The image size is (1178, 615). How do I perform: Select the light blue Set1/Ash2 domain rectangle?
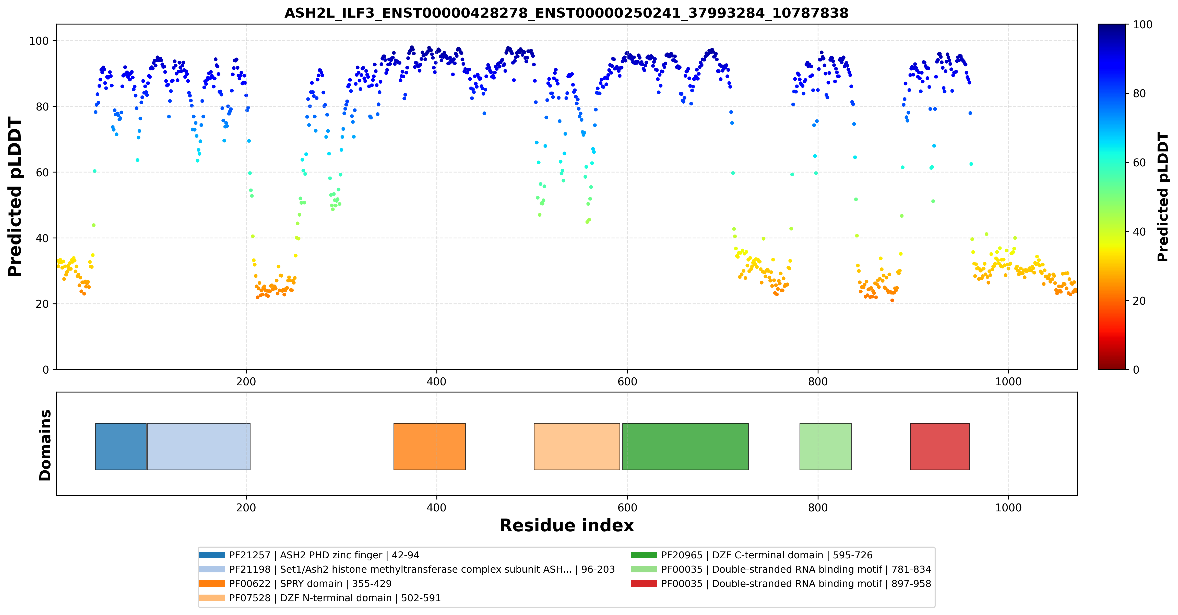198,446
